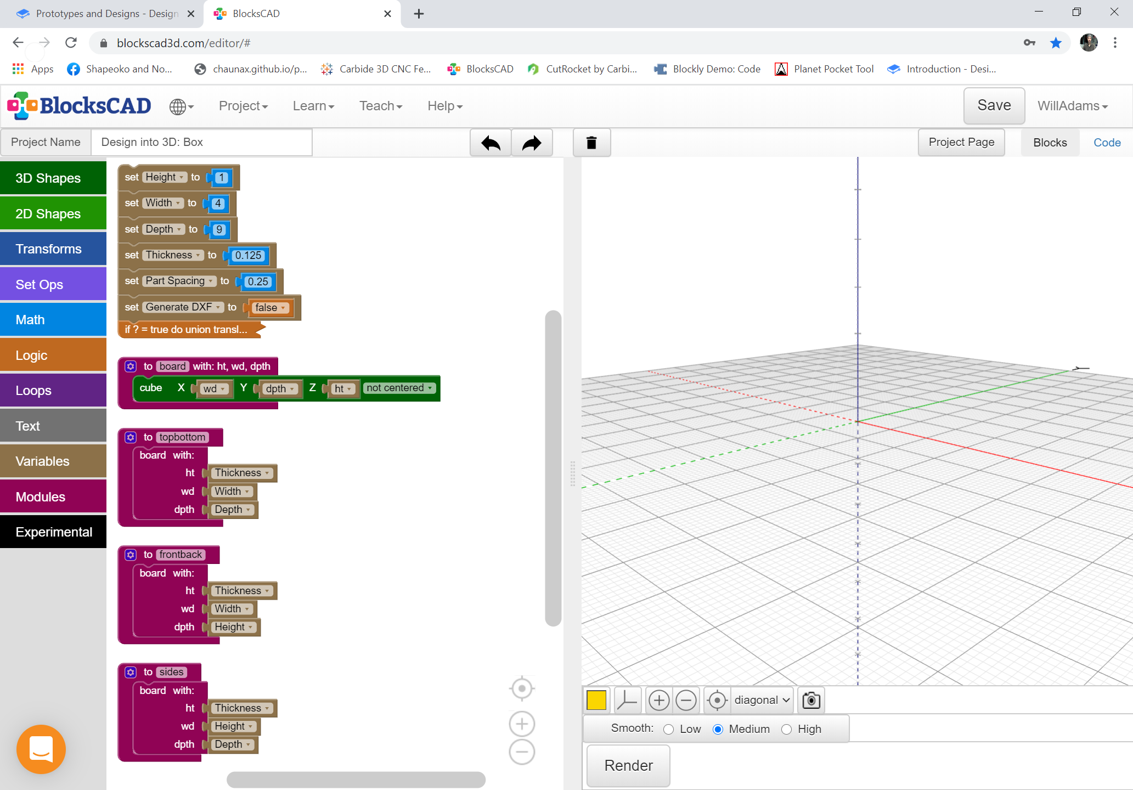This screenshot has width=1133, height=790.
Task: Click the workspace horizontal scrollbar
Action: pos(356,779)
